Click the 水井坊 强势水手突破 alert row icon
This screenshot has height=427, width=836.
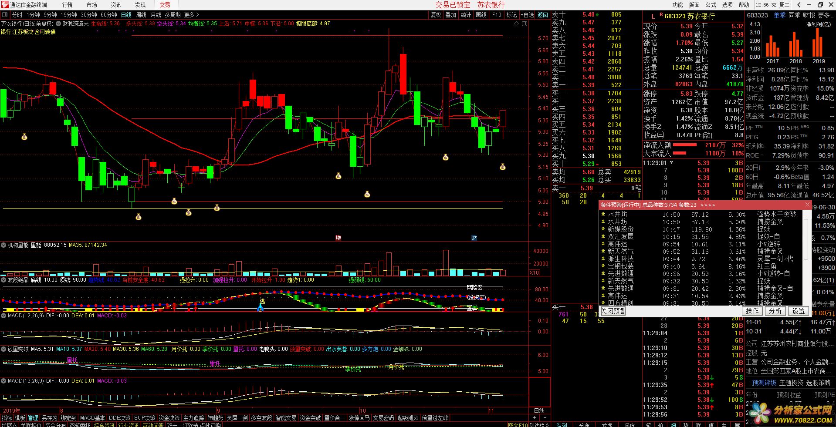point(603,215)
